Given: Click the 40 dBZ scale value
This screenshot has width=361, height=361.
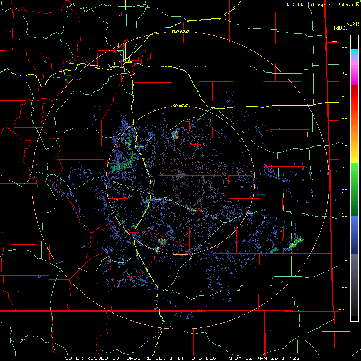Looking at the screenshot, I should coord(345,144).
